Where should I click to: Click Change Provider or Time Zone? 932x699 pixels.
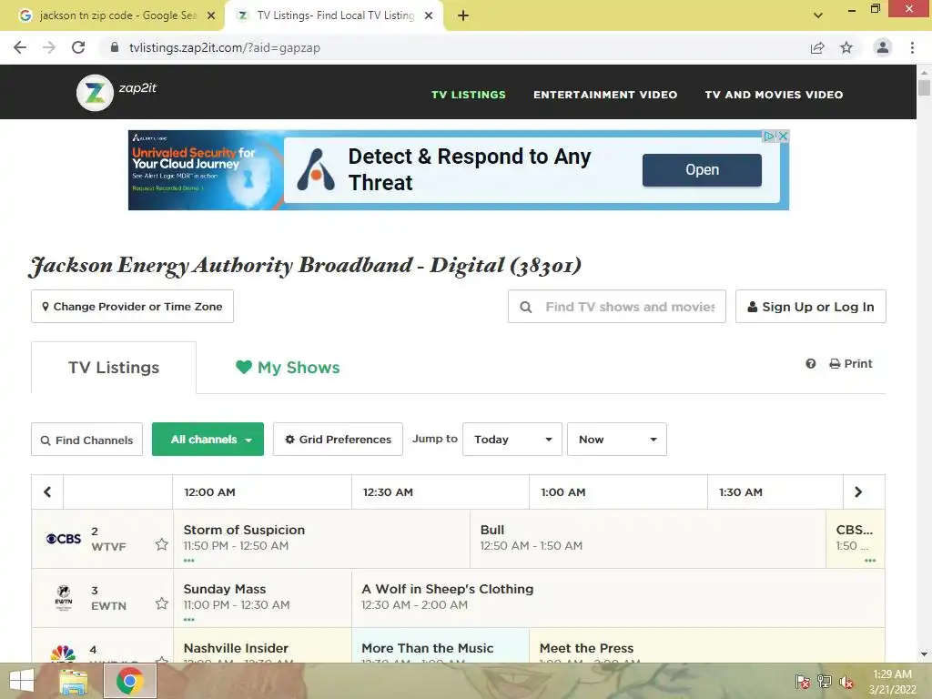[x=132, y=307]
